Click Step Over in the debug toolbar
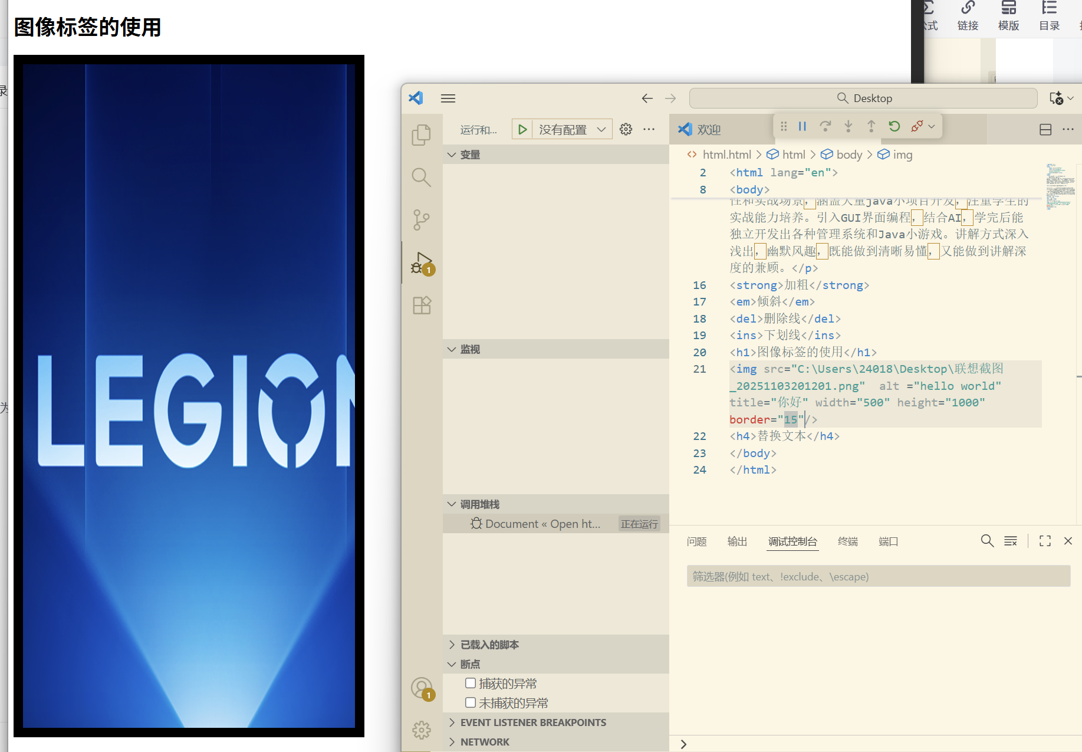The height and width of the screenshot is (752, 1082). (826, 126)
